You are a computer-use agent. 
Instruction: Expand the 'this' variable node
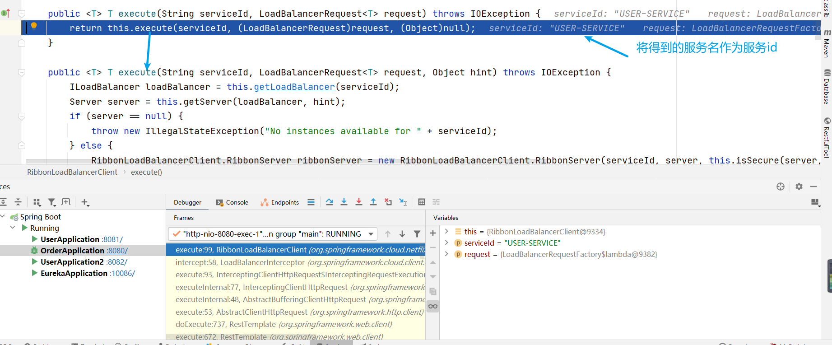(x=446, y=232)
